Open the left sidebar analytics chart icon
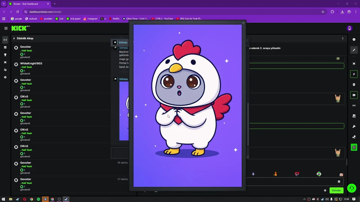The image size is (360, 202). [5, 47]
